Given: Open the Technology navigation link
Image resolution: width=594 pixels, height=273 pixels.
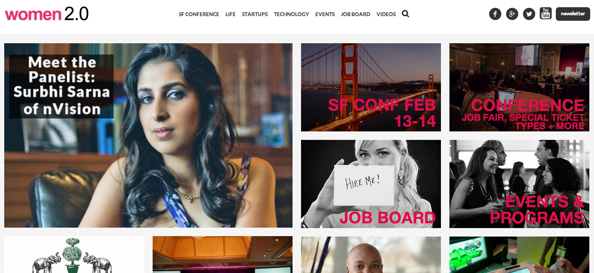Looking at the screenshot, I should coord(291,14).
